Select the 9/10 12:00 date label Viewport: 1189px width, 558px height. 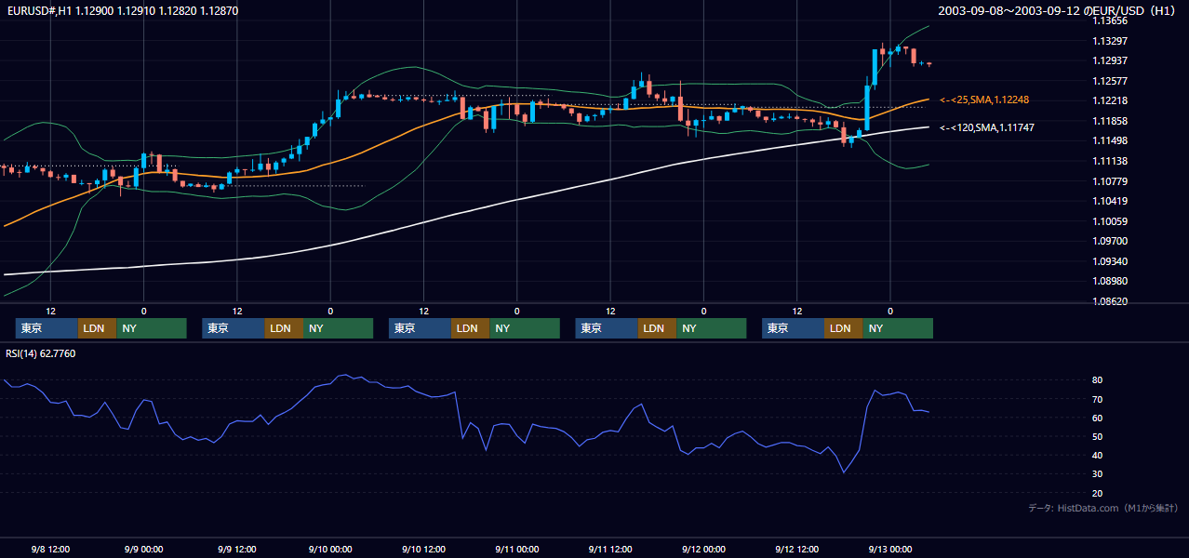tap(423, 549)
